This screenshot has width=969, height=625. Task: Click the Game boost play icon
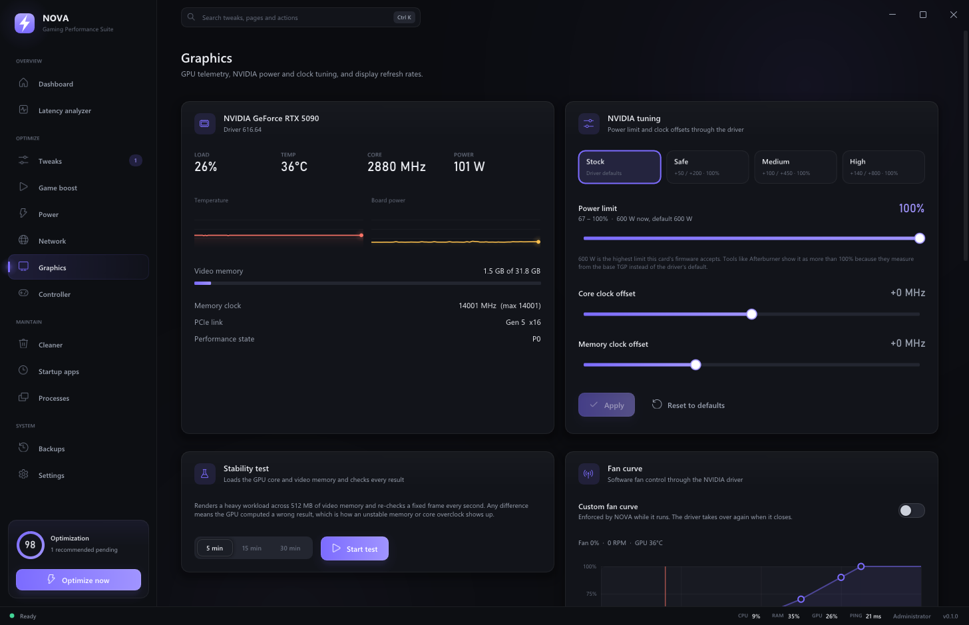(23, 187)
